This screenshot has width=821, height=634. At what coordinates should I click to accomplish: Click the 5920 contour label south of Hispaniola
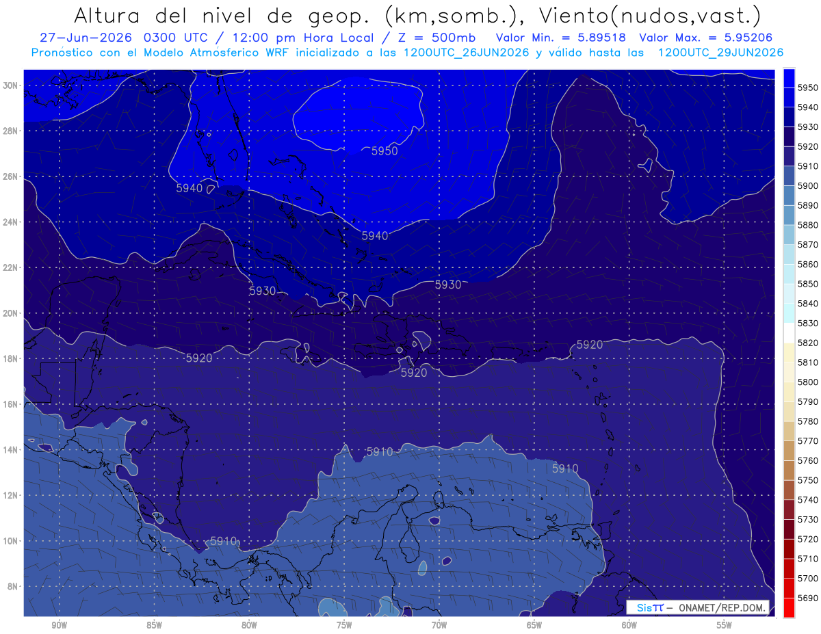coord(414,373)
